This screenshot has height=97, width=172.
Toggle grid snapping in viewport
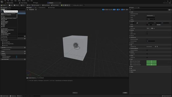(114, 10)
